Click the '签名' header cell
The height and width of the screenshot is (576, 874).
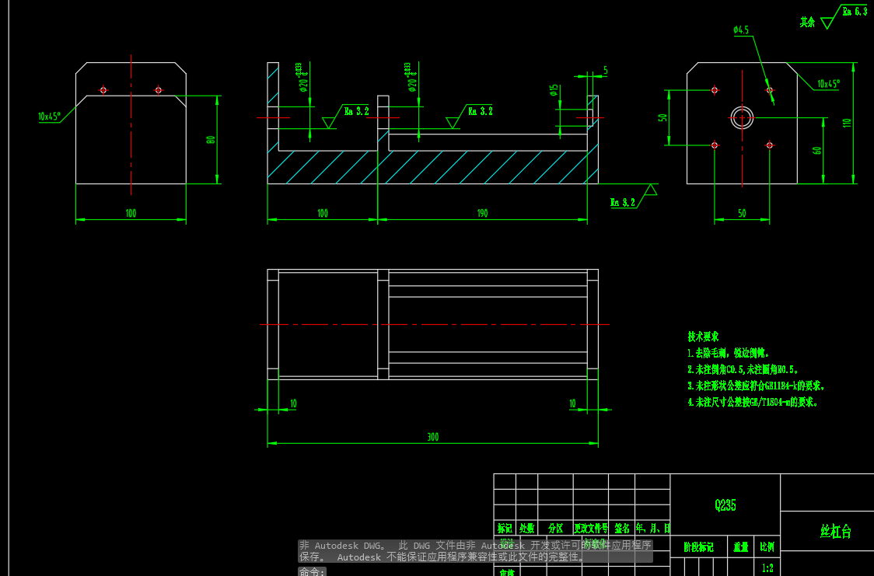click(622, 528)
